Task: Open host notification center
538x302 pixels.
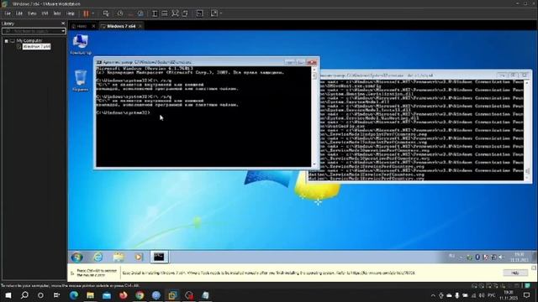Action: click(x=527, y=295)
